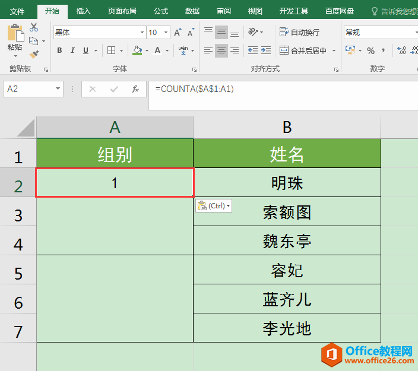Viewport: 418px width, 371px height.
Task: Open the font size dropdown
Action: point(166,33)
